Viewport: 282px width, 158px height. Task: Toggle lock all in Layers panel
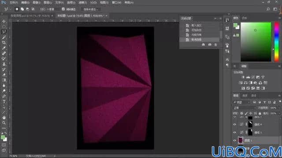[260, 113]
